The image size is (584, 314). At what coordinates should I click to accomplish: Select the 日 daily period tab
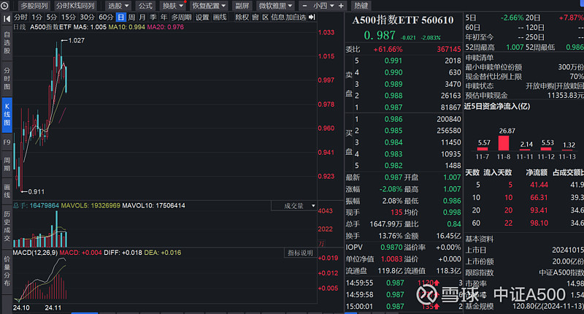click(x=120, y=17)
